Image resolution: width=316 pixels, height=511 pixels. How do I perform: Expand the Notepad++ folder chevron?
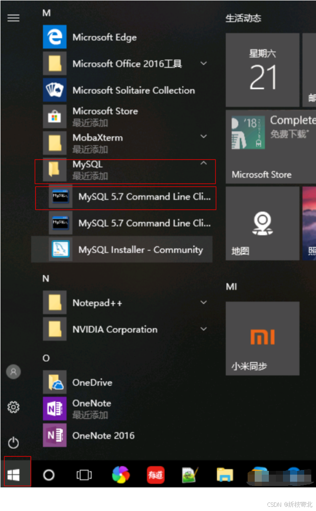[x=203, y=302]
